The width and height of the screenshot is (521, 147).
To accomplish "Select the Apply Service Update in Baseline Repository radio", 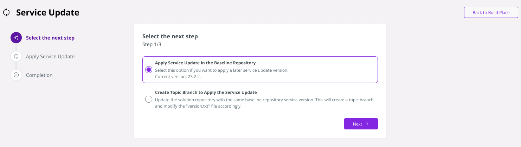I will tap(149, 70).
